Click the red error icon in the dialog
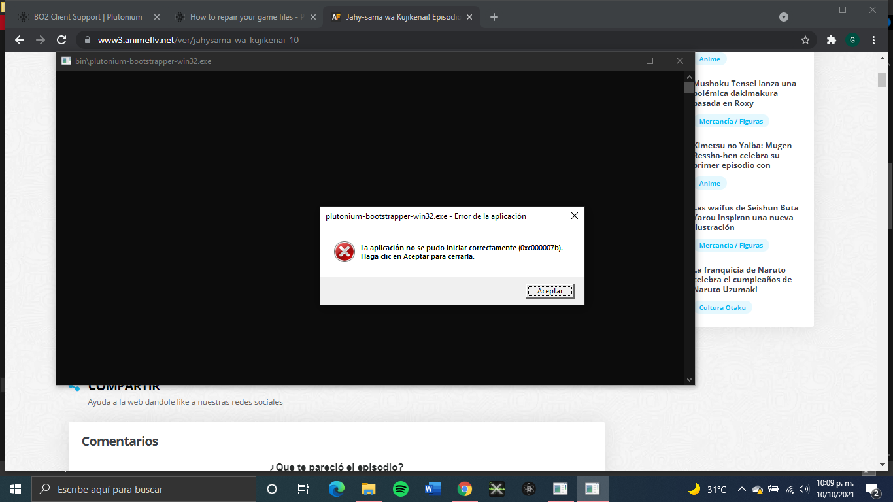This screenshot has height=502, width=893. (345, 252)
